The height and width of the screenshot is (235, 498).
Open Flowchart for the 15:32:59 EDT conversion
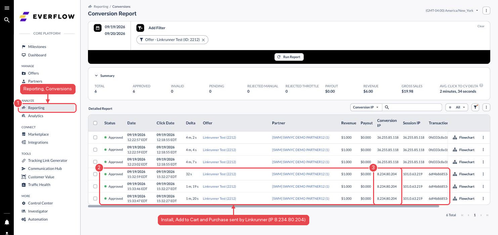pyautogui.click(x=464, y=174)
